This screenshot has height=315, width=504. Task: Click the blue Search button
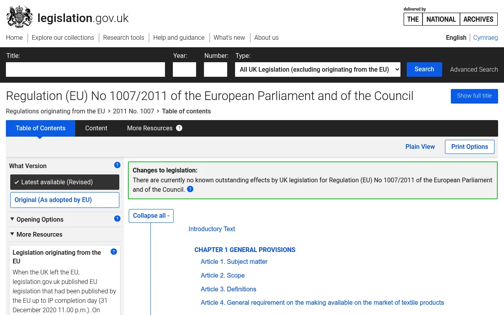[424, 69]
